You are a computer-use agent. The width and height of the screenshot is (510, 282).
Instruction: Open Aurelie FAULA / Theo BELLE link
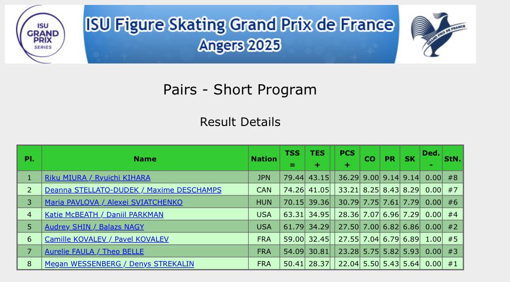(94, 251)
